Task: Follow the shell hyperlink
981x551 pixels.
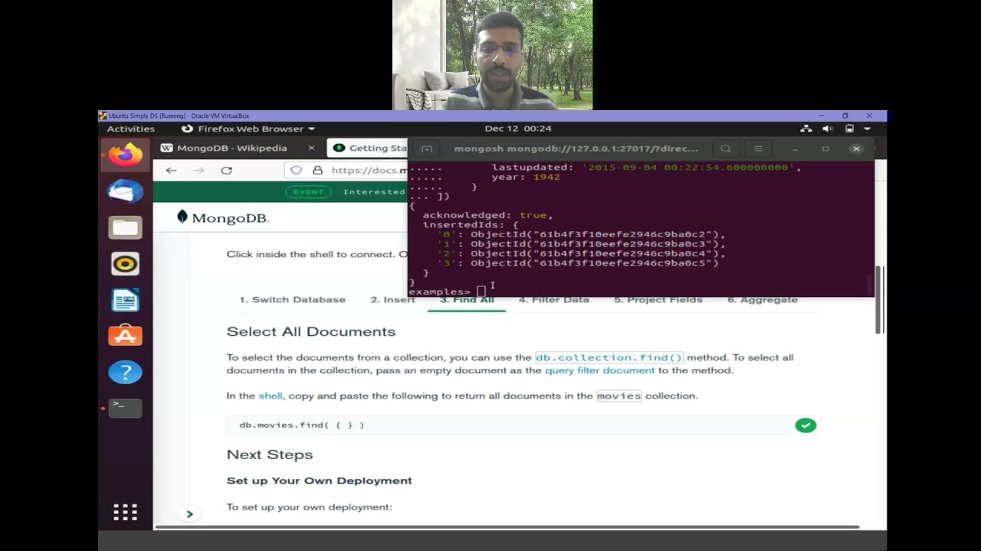Action: (x=271, y=396)
